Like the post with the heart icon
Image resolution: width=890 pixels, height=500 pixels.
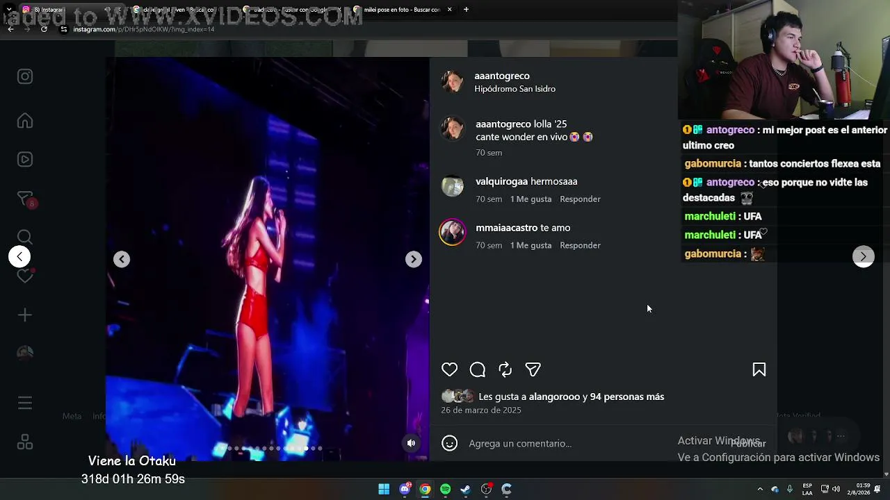450,369
